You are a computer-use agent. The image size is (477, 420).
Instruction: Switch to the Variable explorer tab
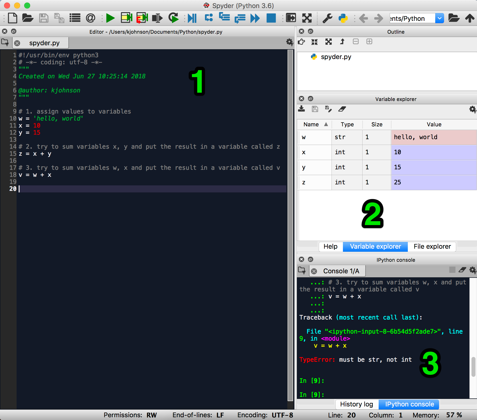[x=375, y=246]
